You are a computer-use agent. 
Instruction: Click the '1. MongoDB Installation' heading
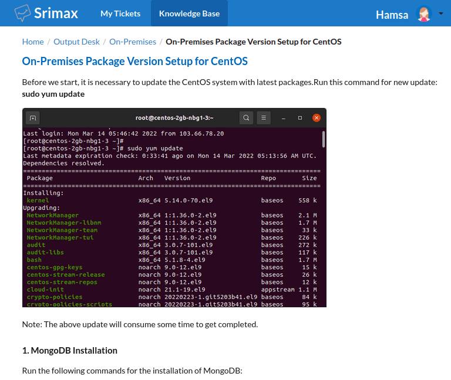(70, 351)
